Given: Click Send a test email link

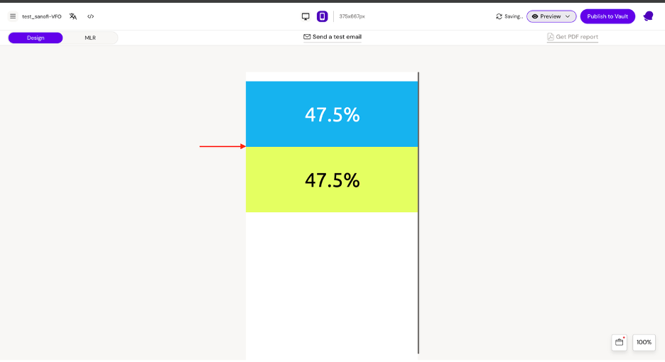Looking at the screenshot, I should pyautogui.click(x=332, y=37).
